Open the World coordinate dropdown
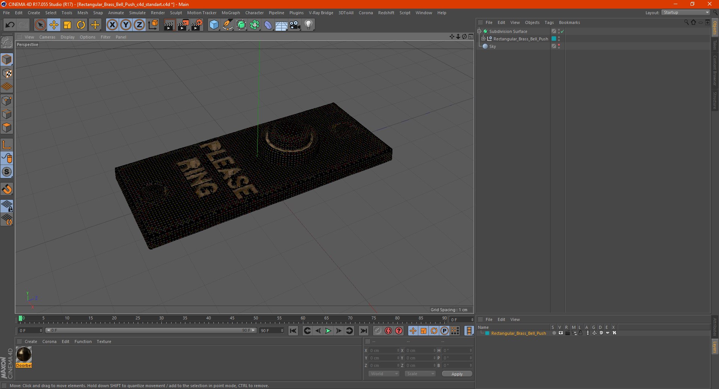The width and height of the screenshot is (719, 389). pos(384,374)
